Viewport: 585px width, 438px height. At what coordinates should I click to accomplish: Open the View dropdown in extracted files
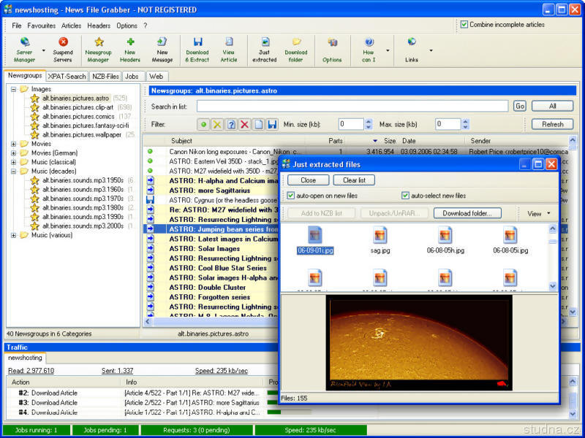(539, 214)
